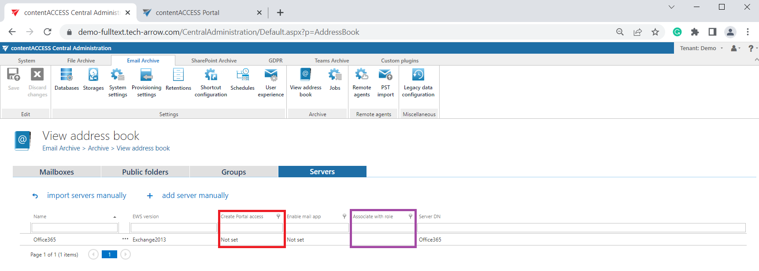759x271 pixels.
Task: Click the add server manually link
Action: [x=195, y=195]
